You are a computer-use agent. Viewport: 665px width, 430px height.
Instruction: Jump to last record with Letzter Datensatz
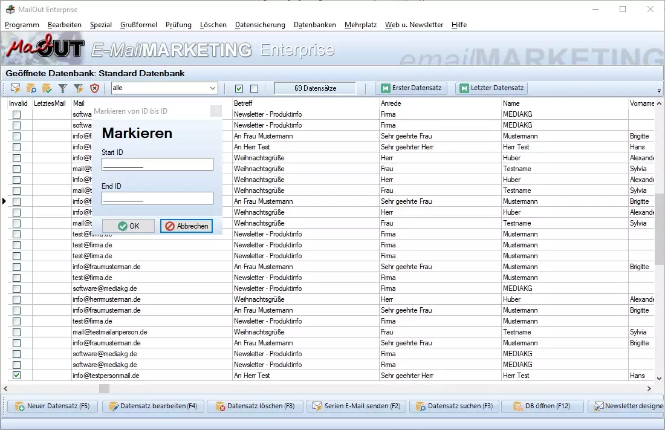coord(491,88)
